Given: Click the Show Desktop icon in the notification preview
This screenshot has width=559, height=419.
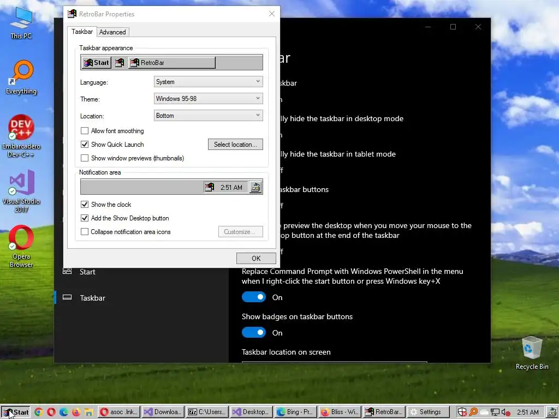Looking at the screenshot, I should tap(255, 188).
